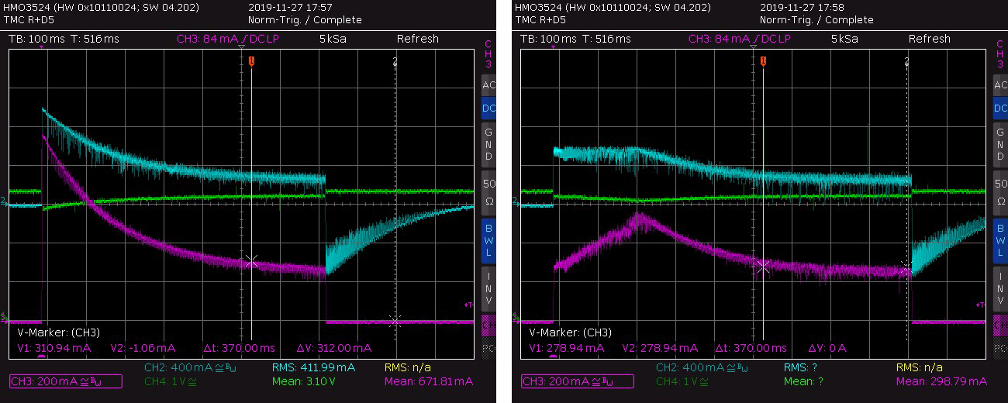Click the V2 dashed cross marker on left waveform
Image resolution: width=1008 pixels, height=403 pixels.
pyautogui.click(x=395, y=320)
